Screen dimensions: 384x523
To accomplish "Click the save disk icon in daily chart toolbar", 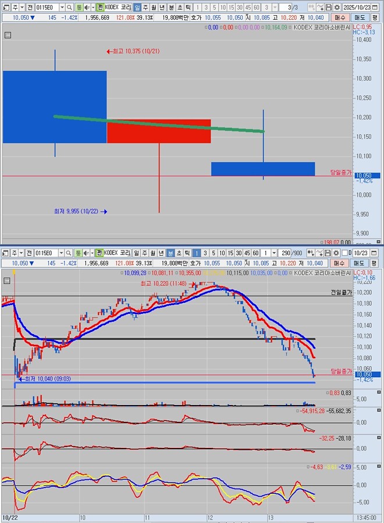I will [329, 8].
